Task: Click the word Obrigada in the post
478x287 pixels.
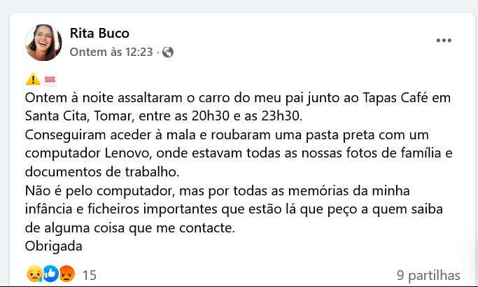Action: 53,246
